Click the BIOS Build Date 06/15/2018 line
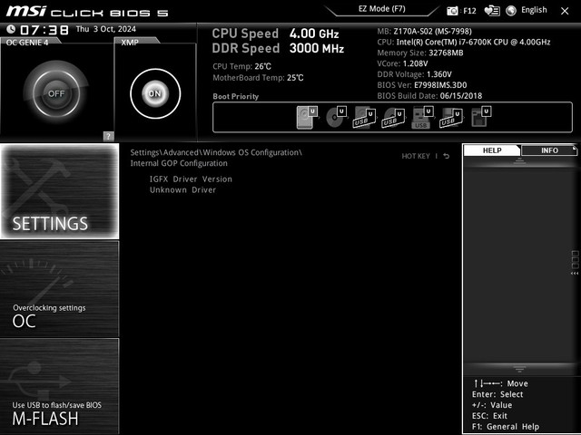The width and height of the screenshot is (581, 435). (x=429, y=96)
